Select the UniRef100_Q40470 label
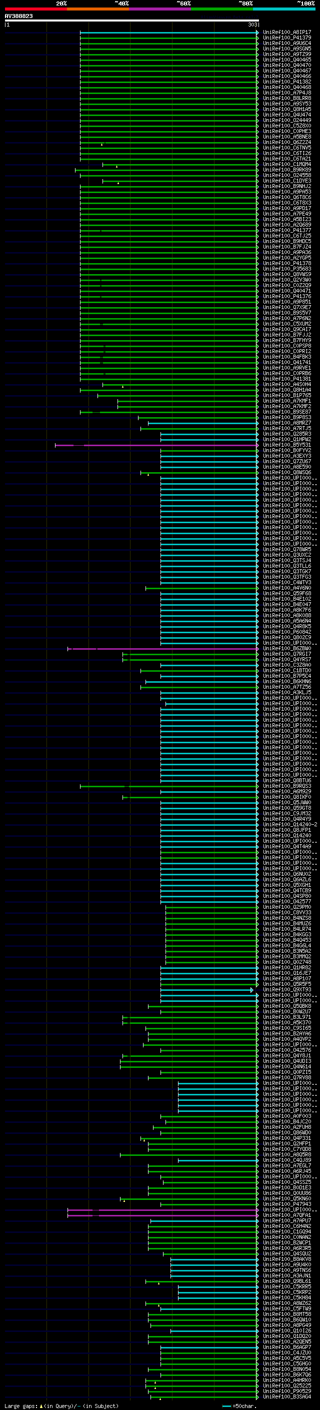The height and width of the screenshot is (1410, 320). [x=287, y=65]
